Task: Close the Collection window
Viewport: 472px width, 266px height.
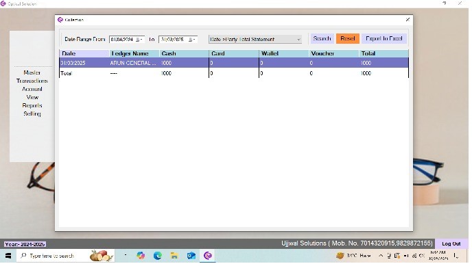Action: click(408, 20)
